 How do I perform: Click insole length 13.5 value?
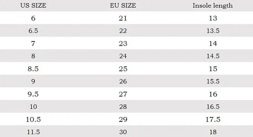click(213, 31)
